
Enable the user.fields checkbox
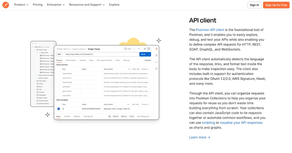click(x=59, y=95)
